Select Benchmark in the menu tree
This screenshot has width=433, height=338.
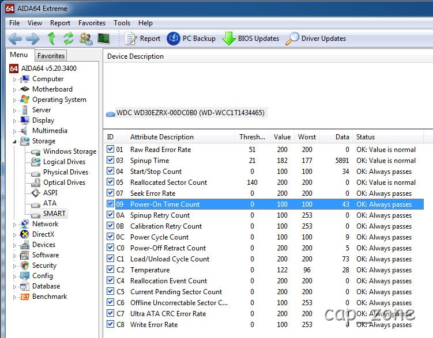pos(50,297)
